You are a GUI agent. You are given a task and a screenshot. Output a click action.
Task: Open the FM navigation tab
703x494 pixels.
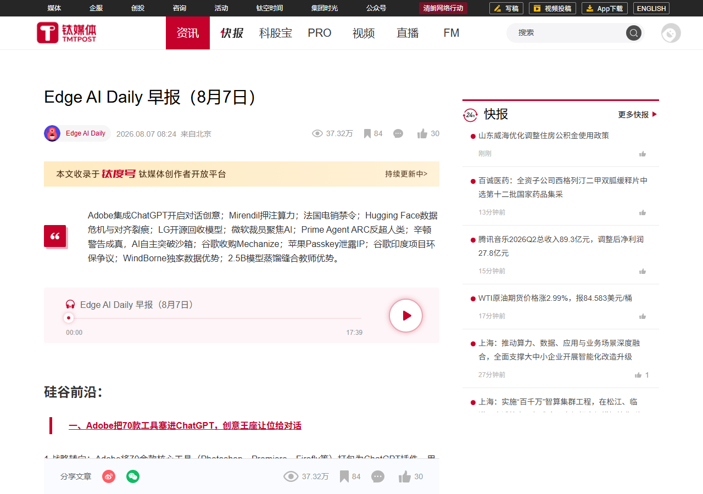[x=451, y=33]
